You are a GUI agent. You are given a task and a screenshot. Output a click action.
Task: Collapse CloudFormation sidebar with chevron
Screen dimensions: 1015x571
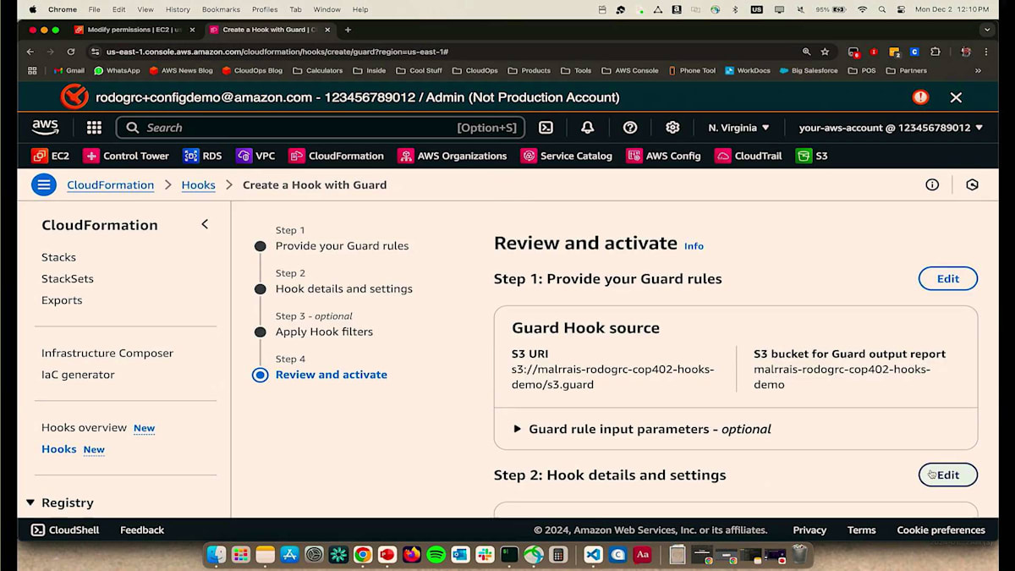pyautogui.click(x=205, y=224)
